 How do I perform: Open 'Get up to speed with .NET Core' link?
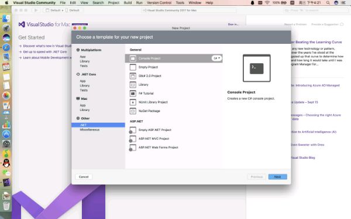[45, 51]
